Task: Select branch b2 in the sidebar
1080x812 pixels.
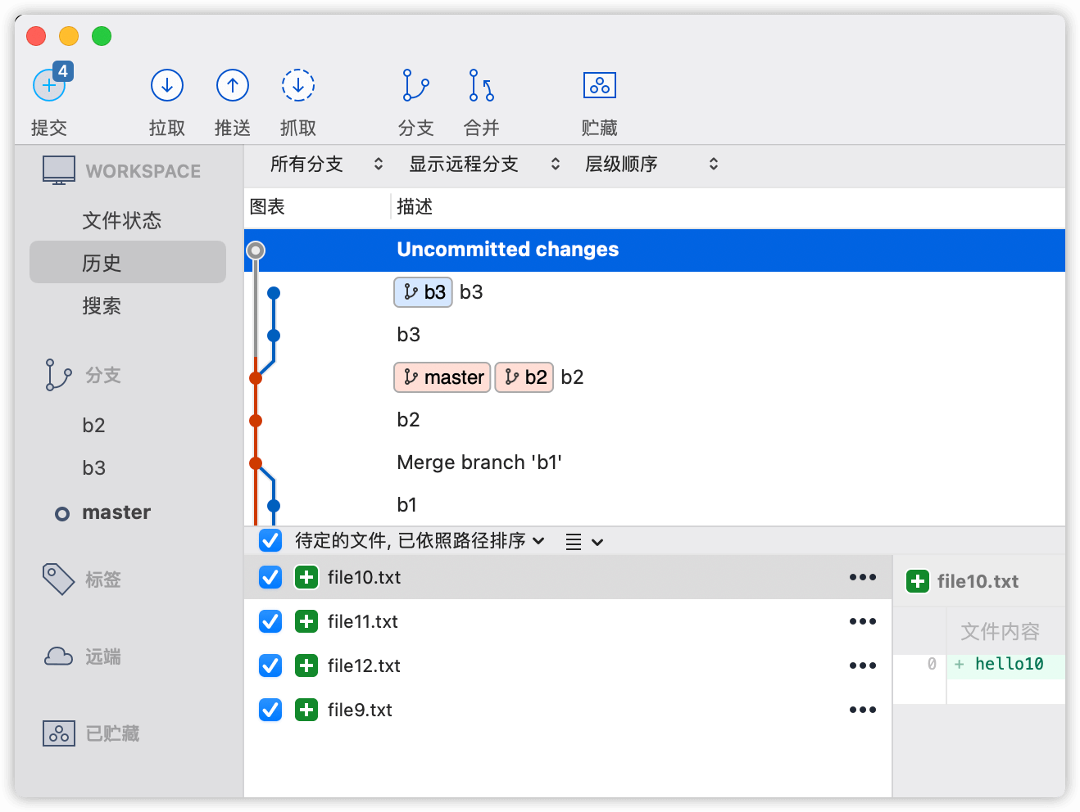Action: click(x=93, y=425)
